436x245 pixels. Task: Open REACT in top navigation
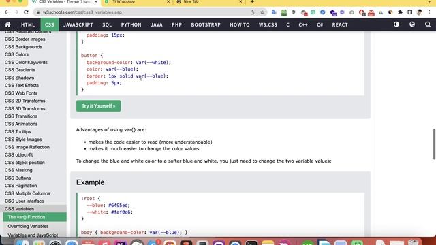click(x=340, y=24)
